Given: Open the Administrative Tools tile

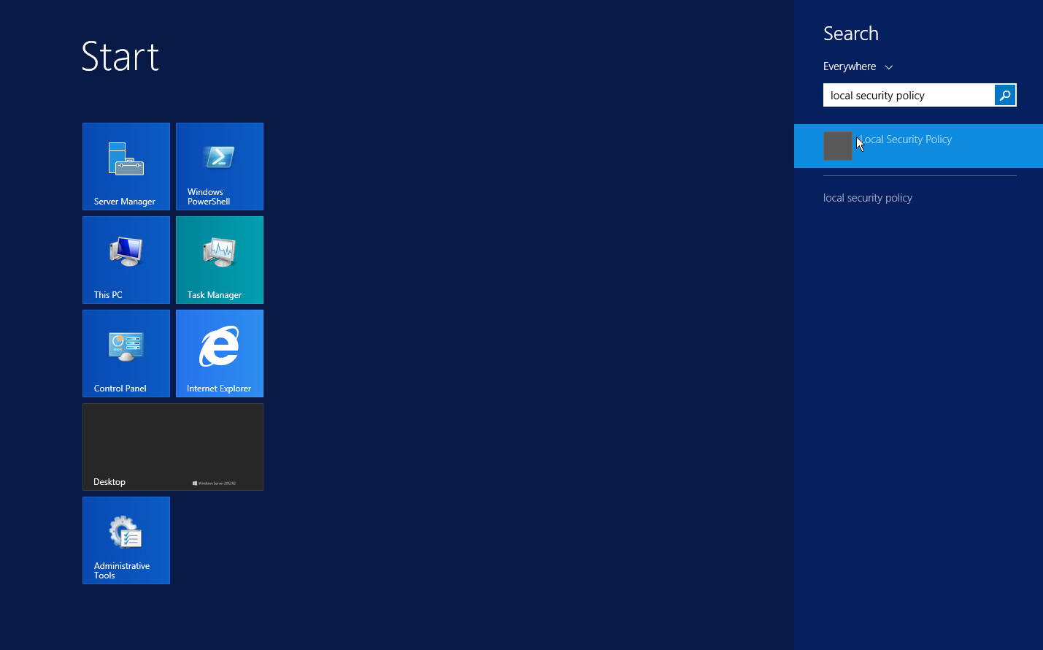Looking at the screenshot, I should coord(126,540).
